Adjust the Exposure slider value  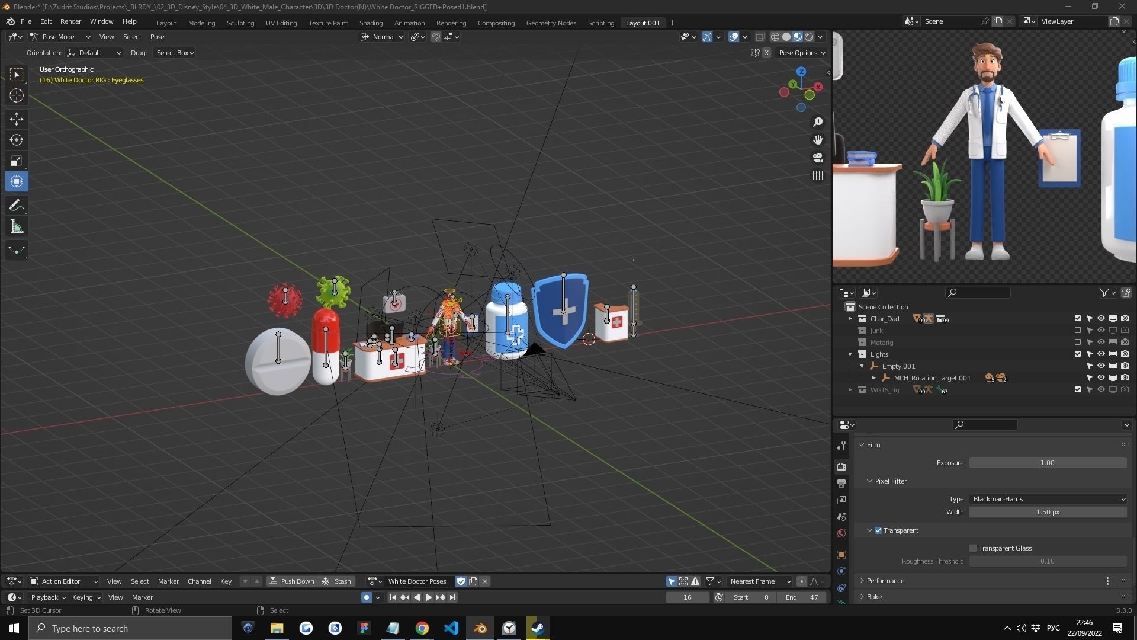pos(1048,463)
